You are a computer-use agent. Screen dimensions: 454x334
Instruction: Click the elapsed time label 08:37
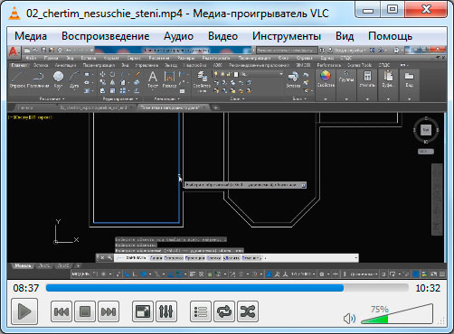[26, 288]
